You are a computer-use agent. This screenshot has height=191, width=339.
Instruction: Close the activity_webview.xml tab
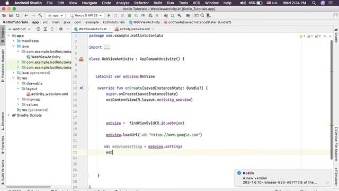click(x=153, y=29)
